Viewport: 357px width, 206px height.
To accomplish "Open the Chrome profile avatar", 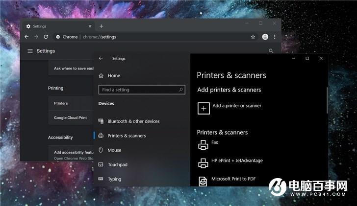I will pyautogui.click(x=265, y=37).
